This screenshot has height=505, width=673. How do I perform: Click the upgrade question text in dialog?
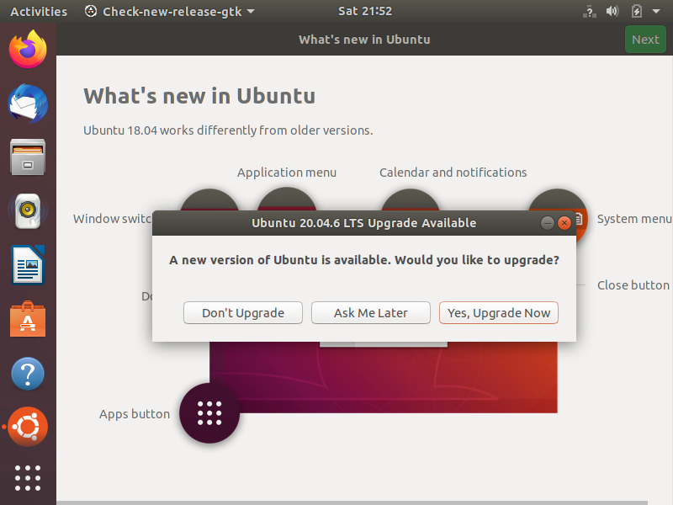pyautogui.click(x=364, y=260)
